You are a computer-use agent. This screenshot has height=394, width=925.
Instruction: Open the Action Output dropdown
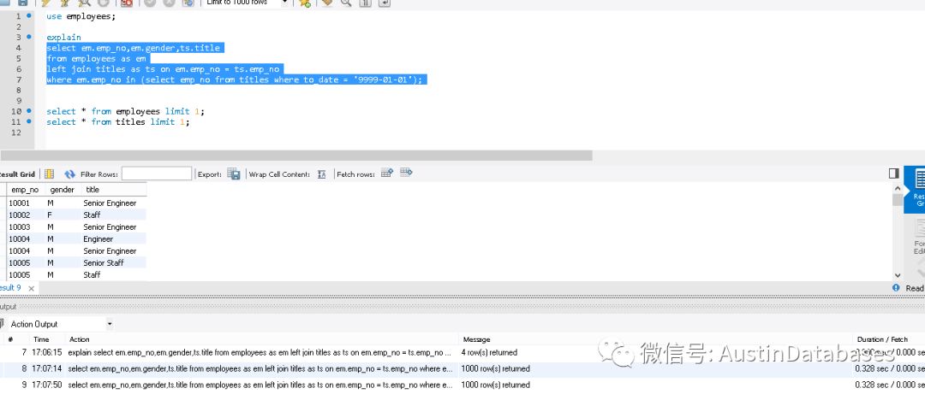(109, 324)
